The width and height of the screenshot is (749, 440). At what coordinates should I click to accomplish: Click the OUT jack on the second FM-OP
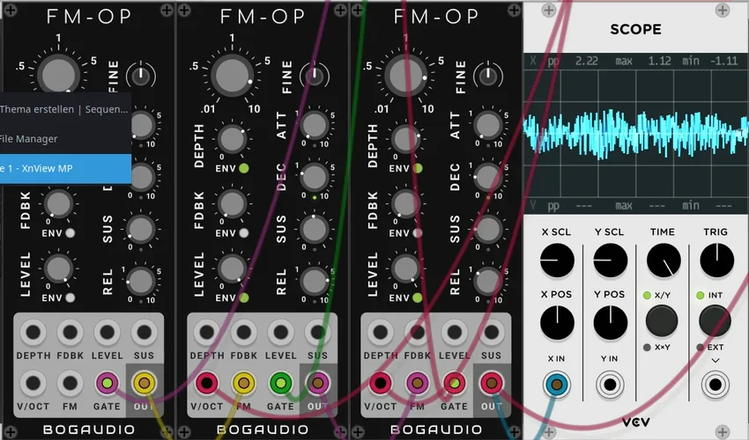317,383
